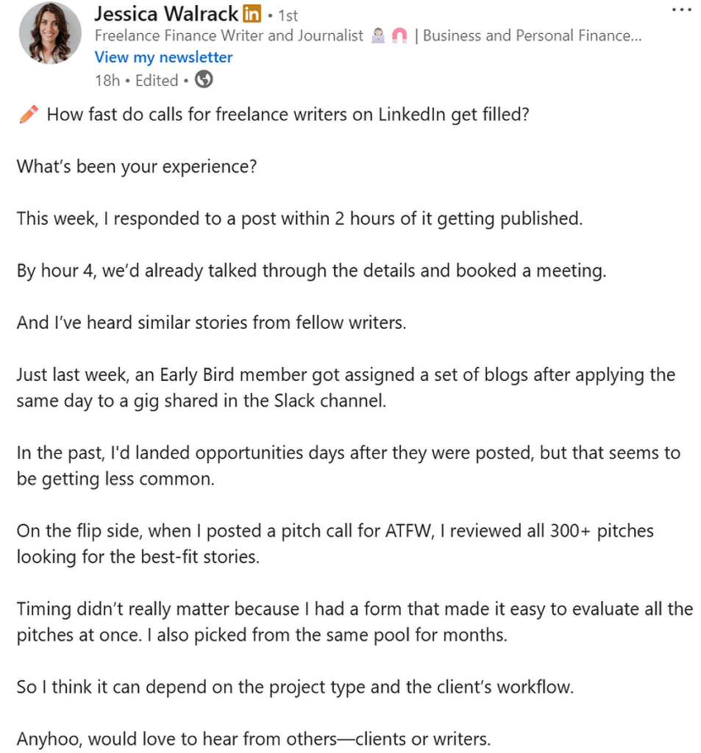This screenshot has width=701, height=753.
Task: Click the headline 'Freelance Finance Writer and Journalist'
Action: pos(228,35)
